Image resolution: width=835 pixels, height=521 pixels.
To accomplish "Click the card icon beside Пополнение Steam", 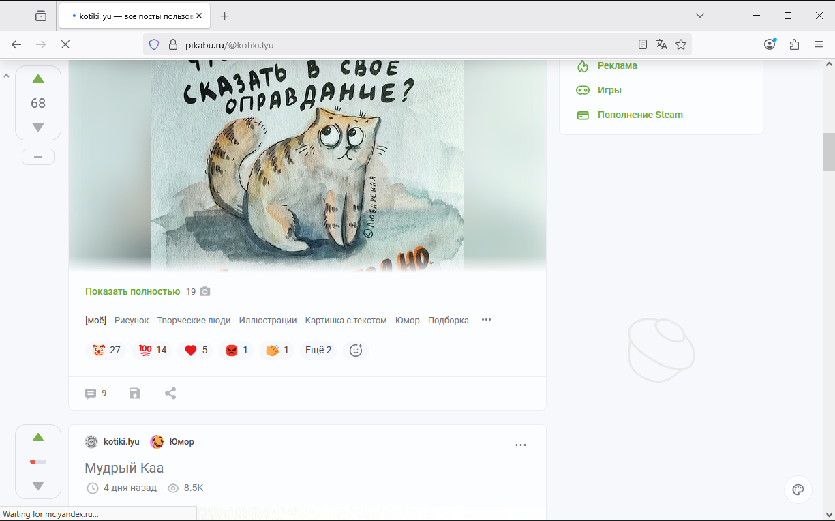I will (x=583, y=115).
